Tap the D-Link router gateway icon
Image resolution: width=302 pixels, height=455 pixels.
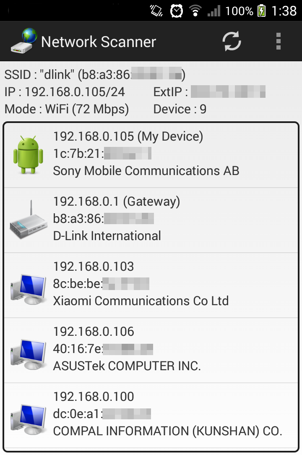(28, 220)
